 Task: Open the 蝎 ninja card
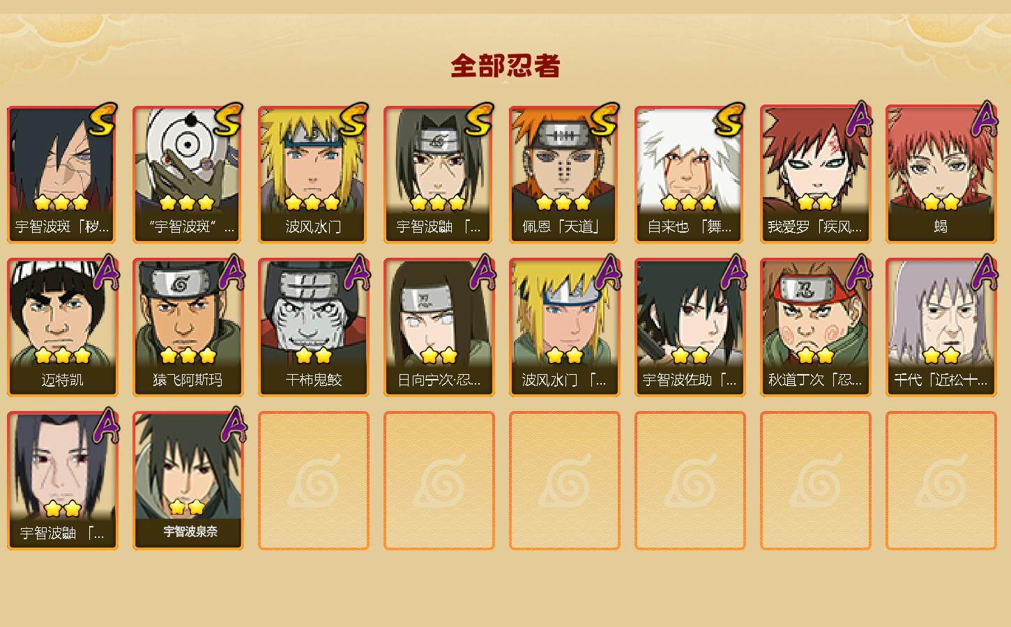[x=941, y=174]
